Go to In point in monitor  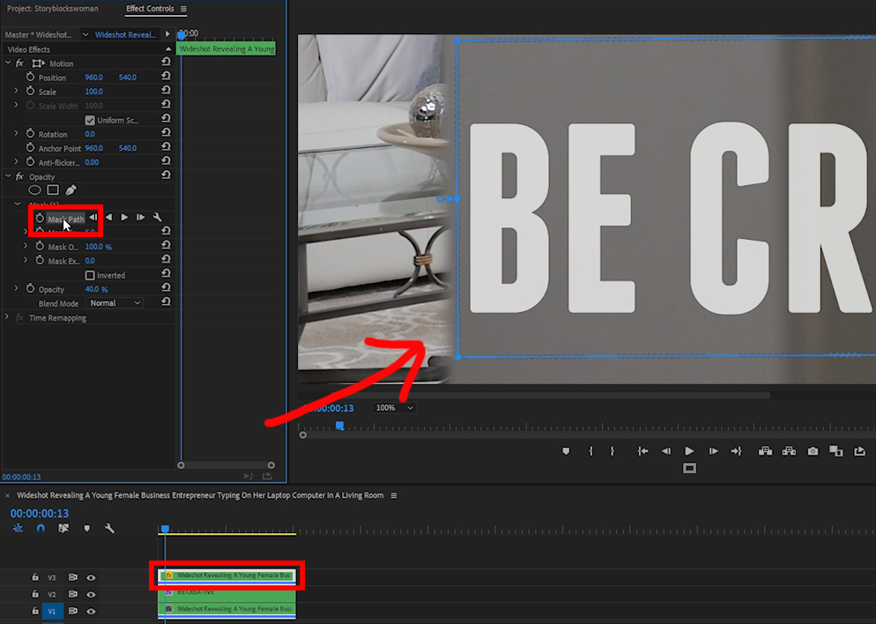tap(643, 451)
